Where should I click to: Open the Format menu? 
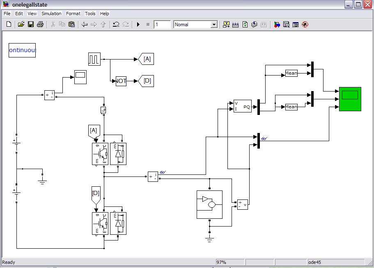click(x=73, y=14)
